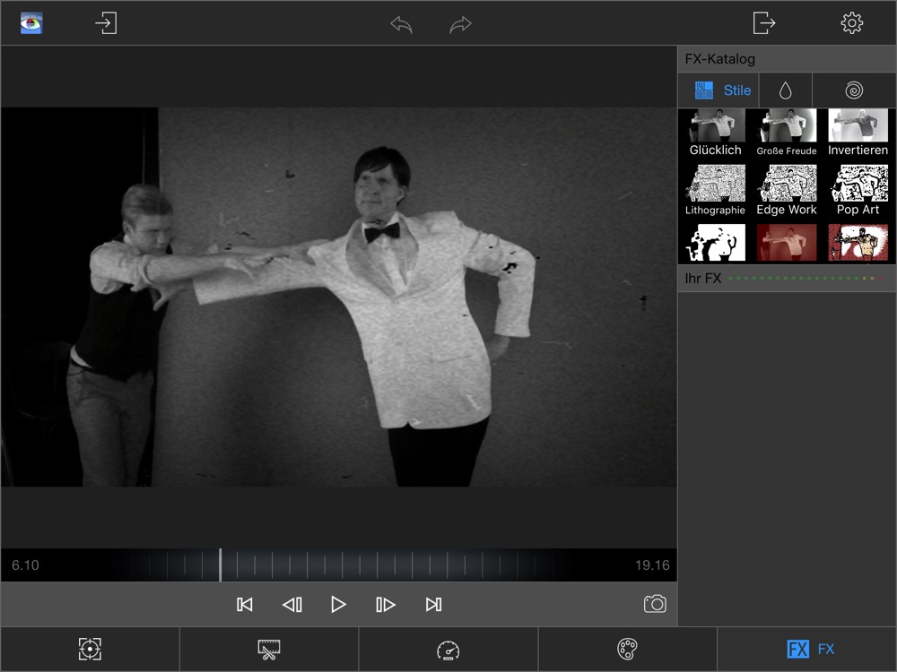
Task: Tap the import video icon
Action: 106,23
